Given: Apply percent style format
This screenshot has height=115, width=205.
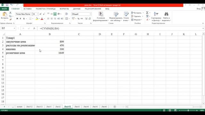Looking at the screenshot, I should 78,19.
